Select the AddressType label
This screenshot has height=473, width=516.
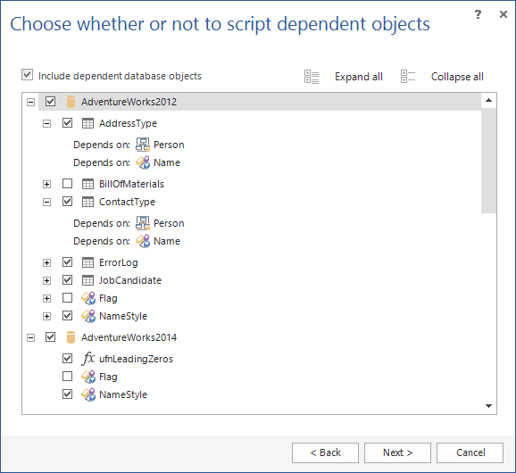click(128, 123)
